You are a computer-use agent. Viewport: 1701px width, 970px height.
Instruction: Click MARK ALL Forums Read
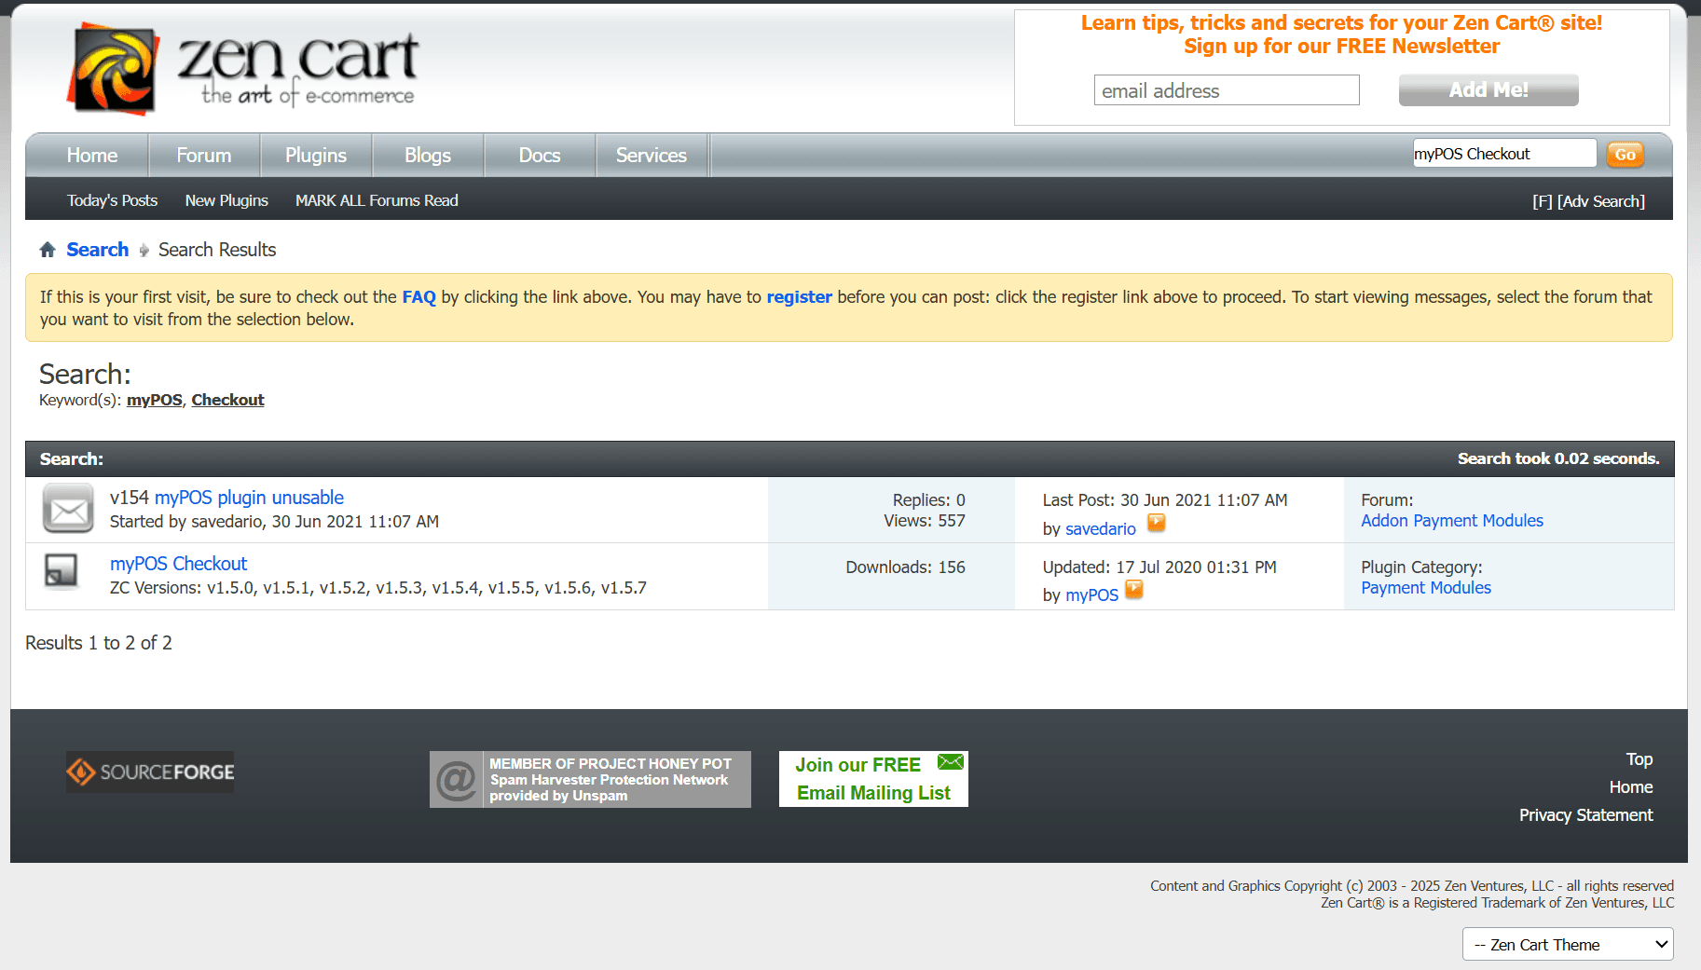point(377,199)
